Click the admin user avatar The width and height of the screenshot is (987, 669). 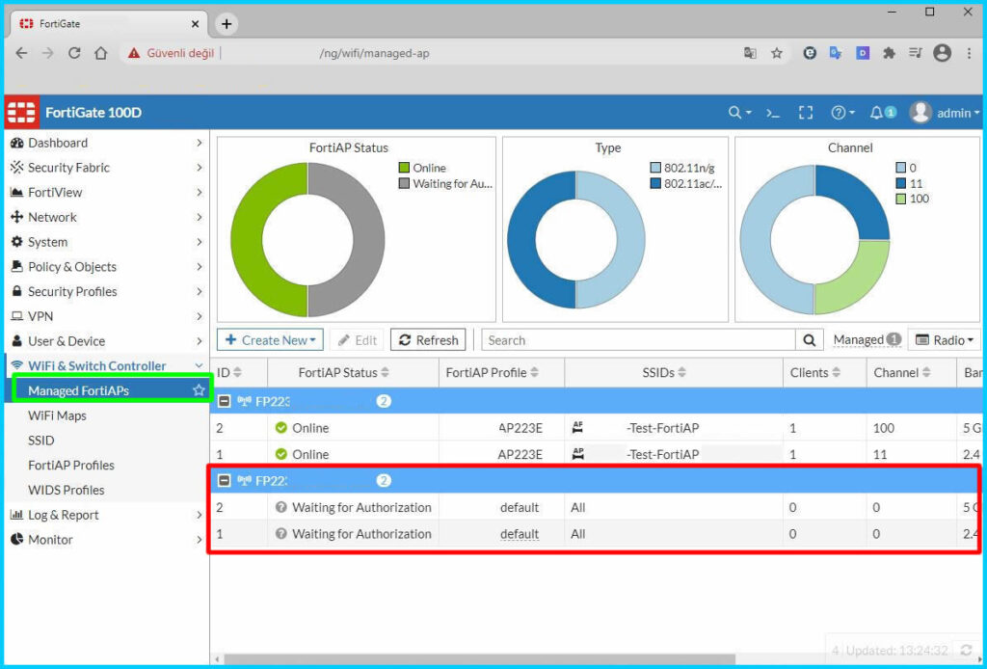pyautogui.click(x=920, y=113)
